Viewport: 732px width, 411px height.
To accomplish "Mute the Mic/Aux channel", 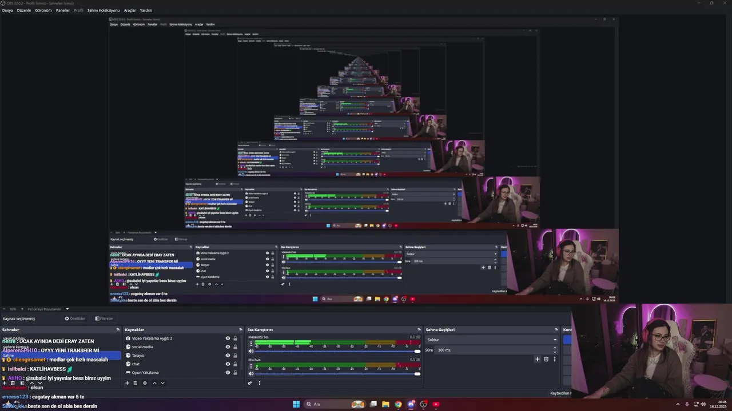I will coord(250,373).
